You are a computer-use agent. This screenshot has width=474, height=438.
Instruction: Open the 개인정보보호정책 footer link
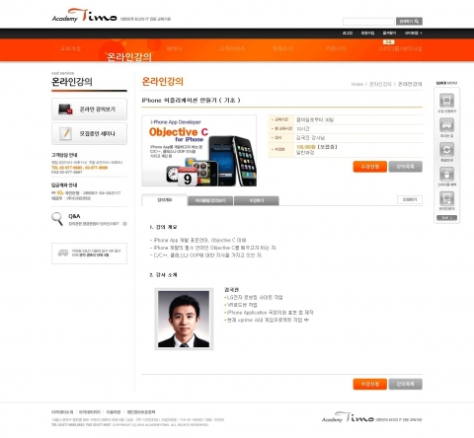tap(141, 412)
